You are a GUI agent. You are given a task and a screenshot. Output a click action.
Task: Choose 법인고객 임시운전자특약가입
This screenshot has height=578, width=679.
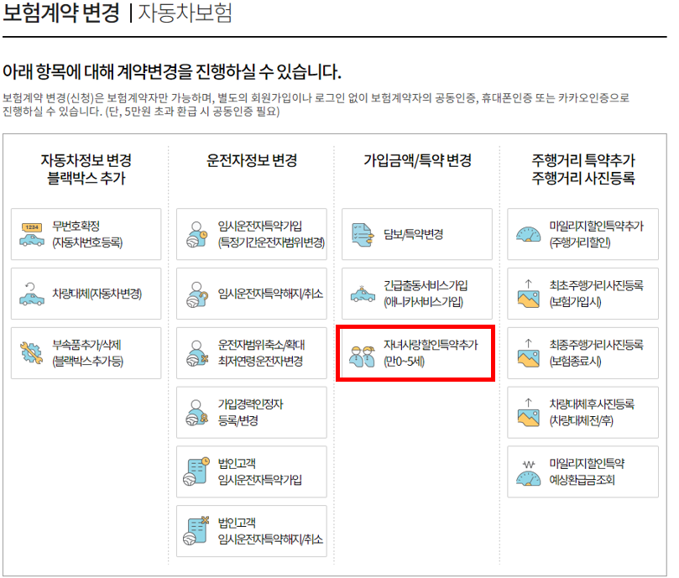(252, 471)
